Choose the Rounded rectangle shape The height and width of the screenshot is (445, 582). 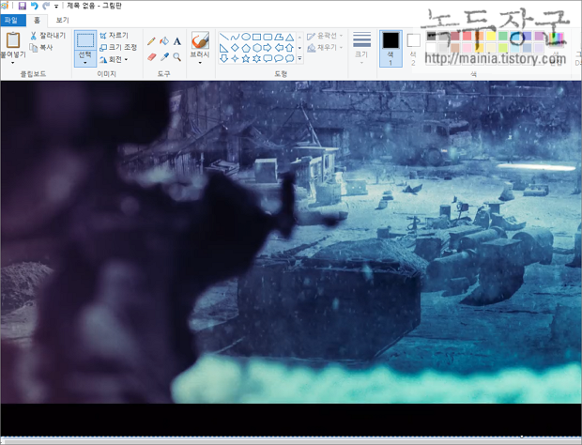[268, 37]
